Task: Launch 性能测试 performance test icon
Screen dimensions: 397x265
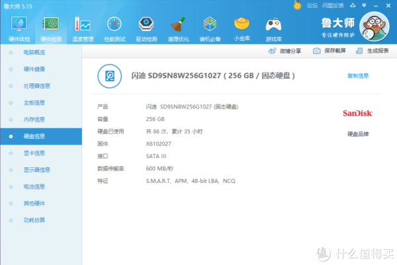Action: point(114,24)
